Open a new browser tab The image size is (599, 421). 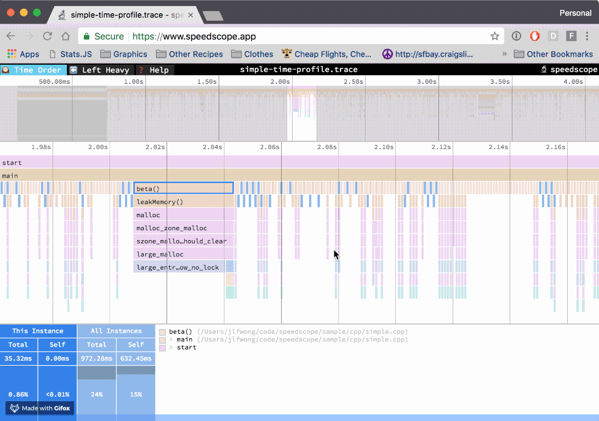(x=213, y=16)
